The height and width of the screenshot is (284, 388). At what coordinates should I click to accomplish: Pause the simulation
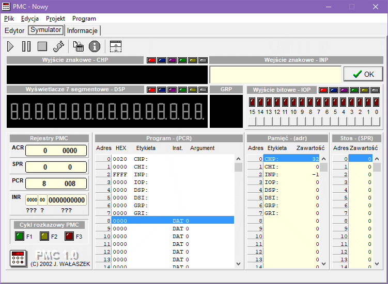(26, 46)
